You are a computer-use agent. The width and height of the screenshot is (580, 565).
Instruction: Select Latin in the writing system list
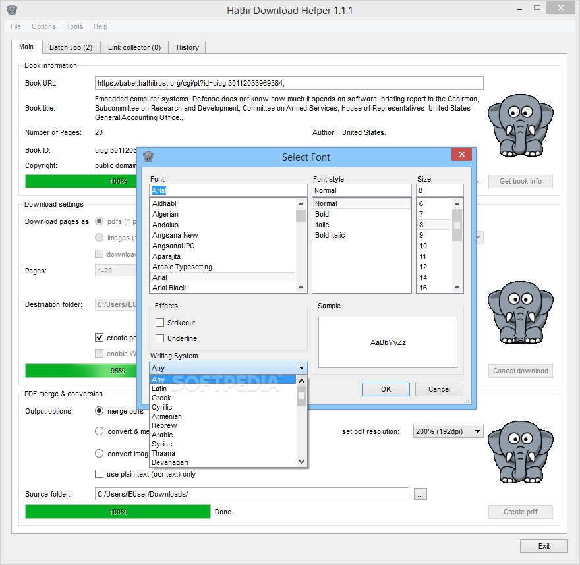click(223, 389)
